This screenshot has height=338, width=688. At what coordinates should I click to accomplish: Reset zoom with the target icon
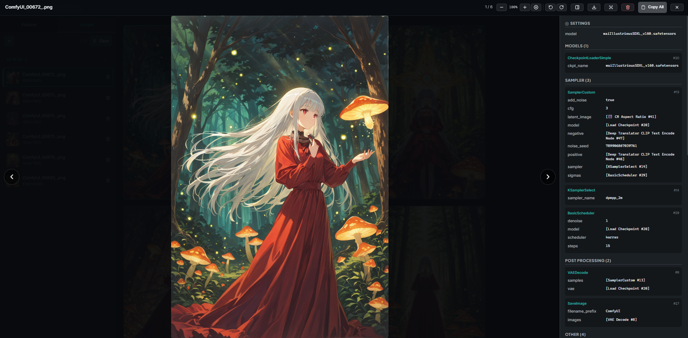[536, 7]
